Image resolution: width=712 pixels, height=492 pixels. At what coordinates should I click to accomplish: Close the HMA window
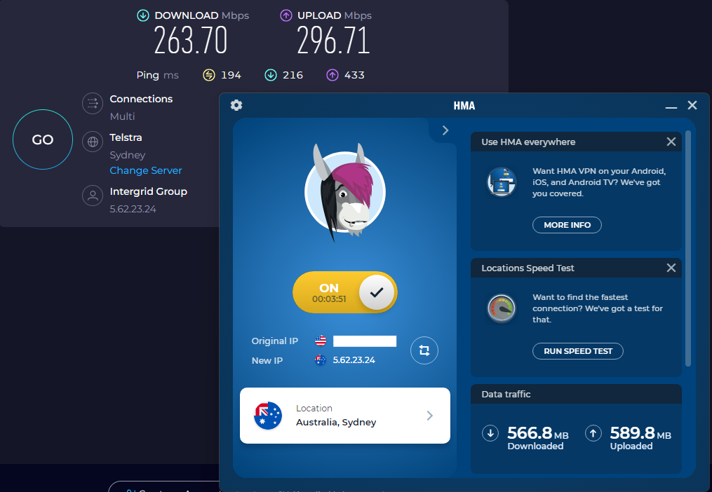[692, 105]
